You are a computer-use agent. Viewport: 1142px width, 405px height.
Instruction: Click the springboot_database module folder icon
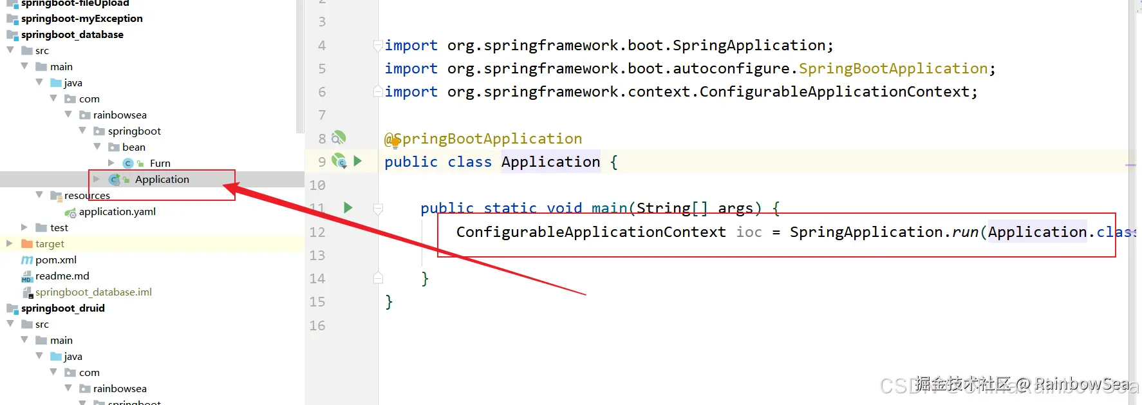12,35
